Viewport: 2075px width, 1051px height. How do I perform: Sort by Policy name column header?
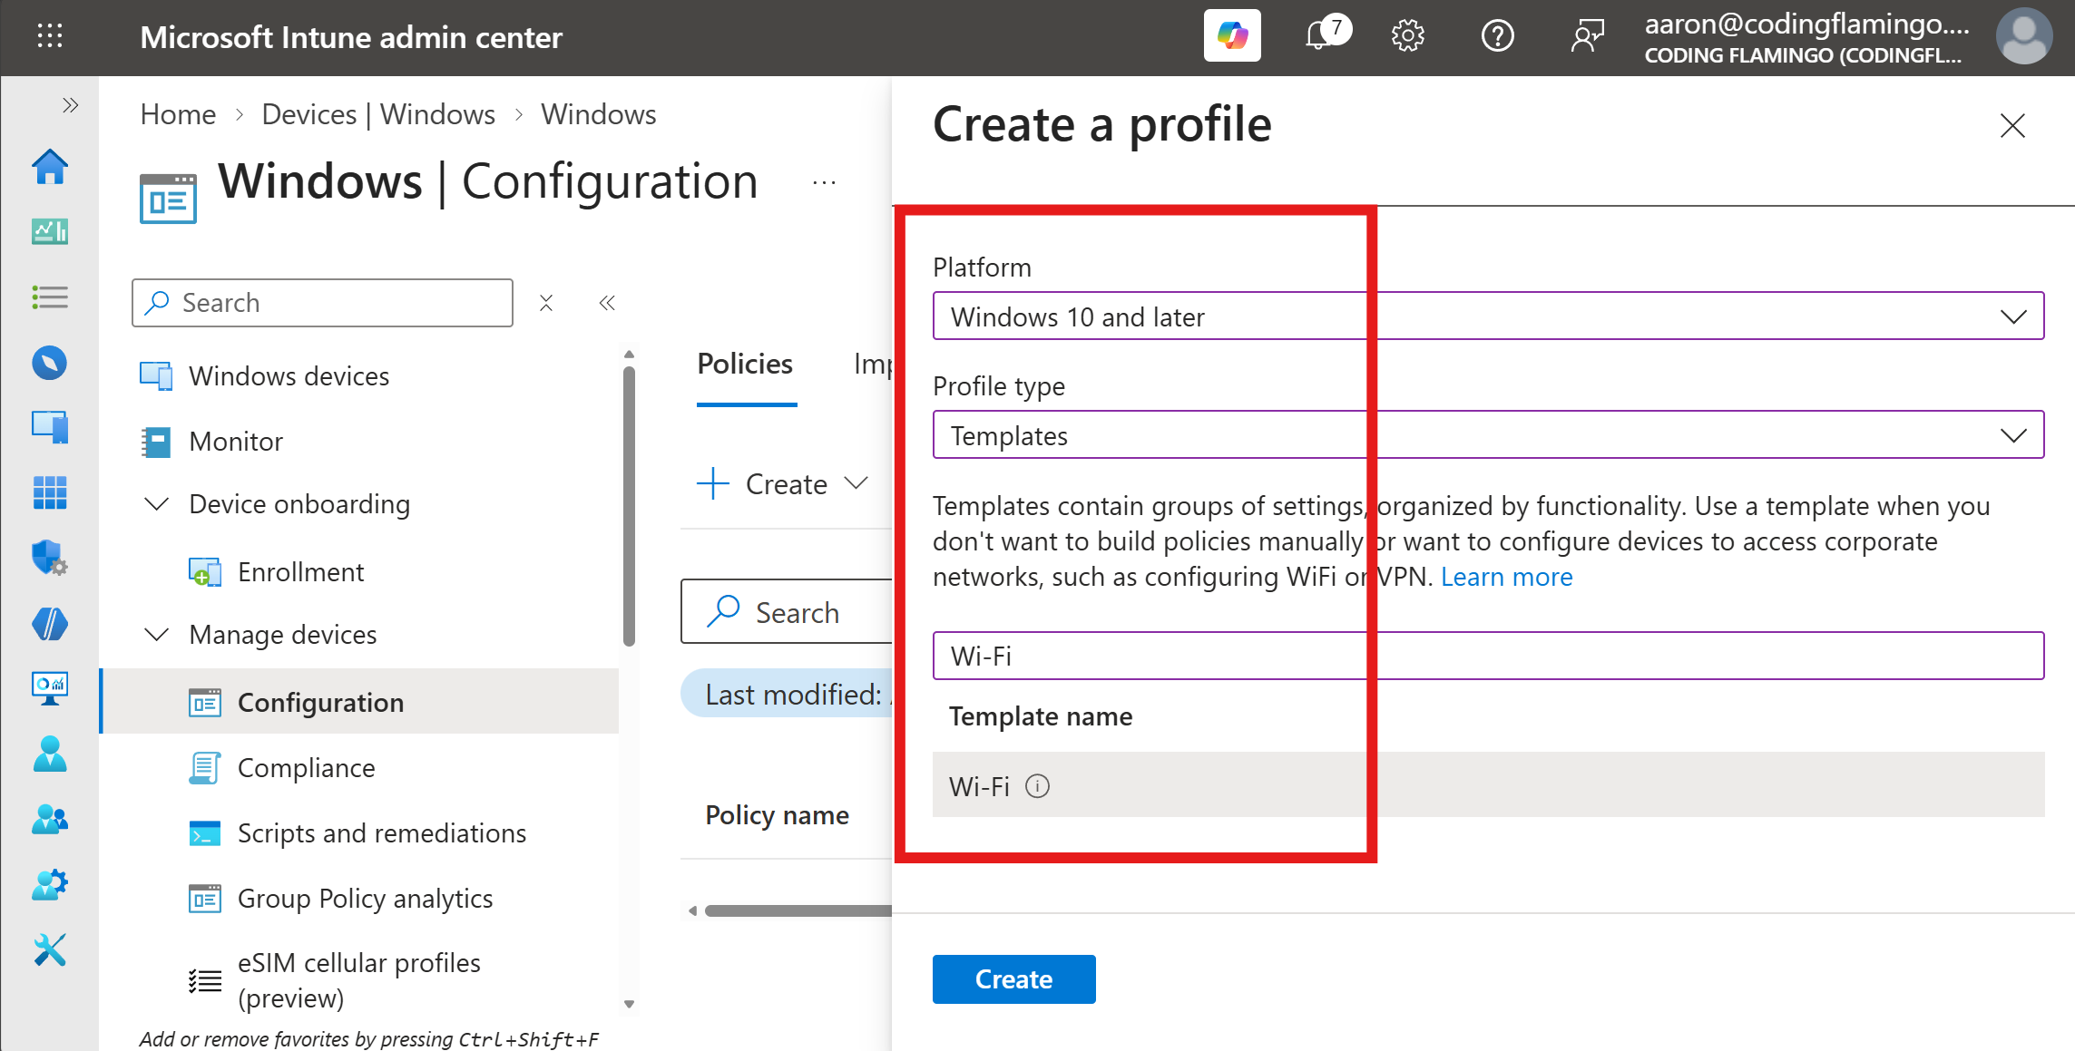[x=778, y=815]
